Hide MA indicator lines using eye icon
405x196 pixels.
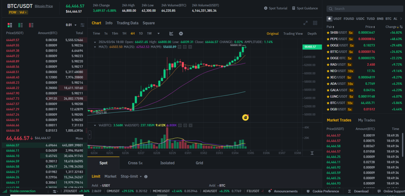[x=179, y=47]
